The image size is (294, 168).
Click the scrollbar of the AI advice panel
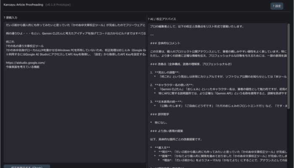point(289,66)
